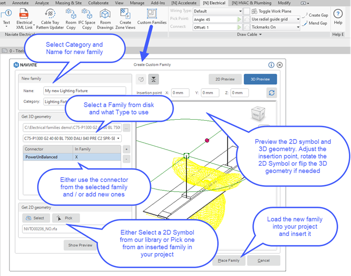Switch to the Analyze tab
351x276 pixels.
pos(42,3)
